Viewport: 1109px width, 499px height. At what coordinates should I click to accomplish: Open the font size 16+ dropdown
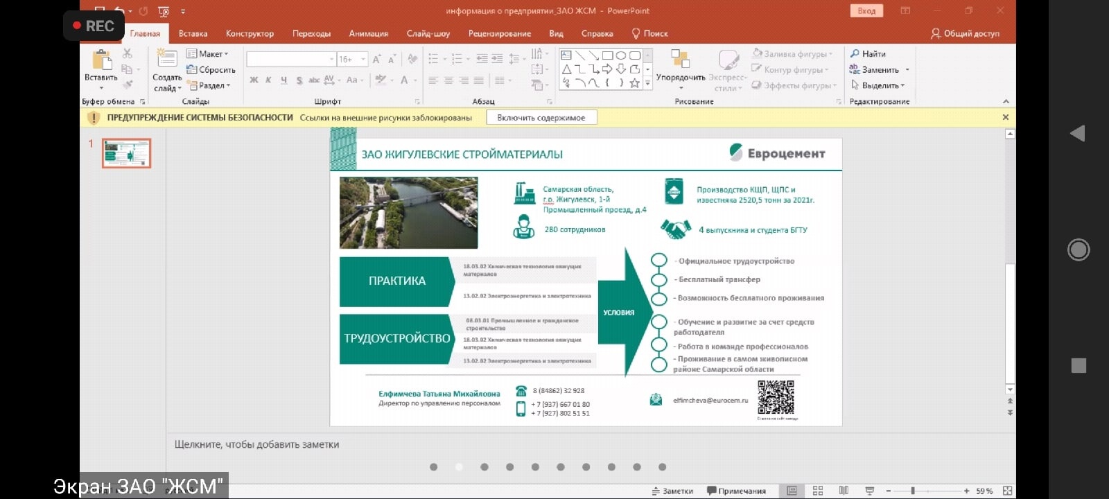pyautogui.click(x=352, y=59)
